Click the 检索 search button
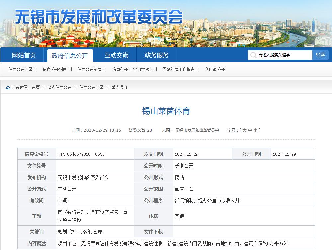Image resolution: width=332 pixels, height=250 pixels. 320,55
